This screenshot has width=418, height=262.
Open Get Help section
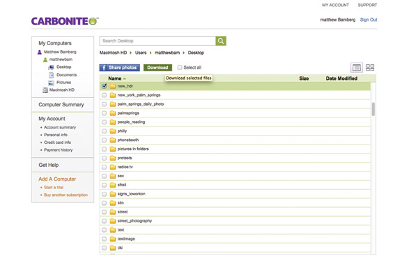[x=49, y=165]
